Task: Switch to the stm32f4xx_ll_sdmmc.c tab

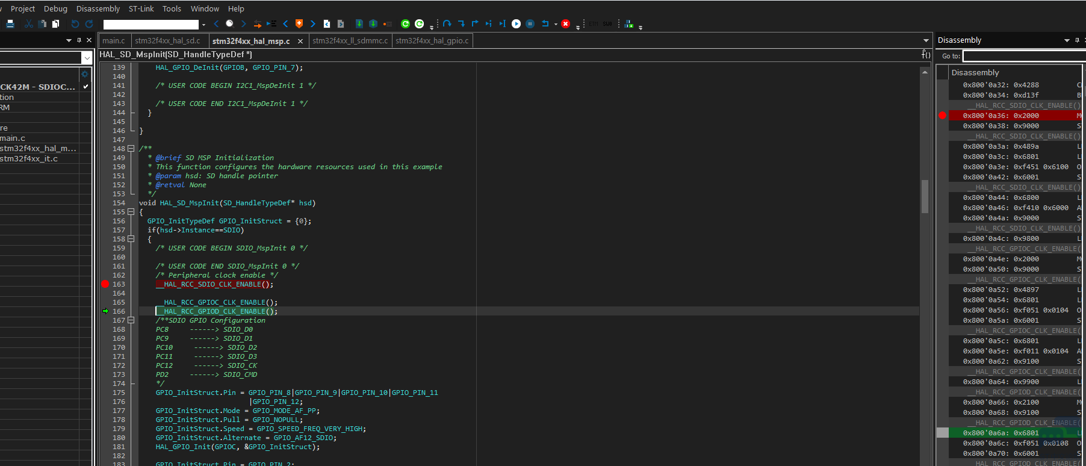Action: click(x=350, y=40)
